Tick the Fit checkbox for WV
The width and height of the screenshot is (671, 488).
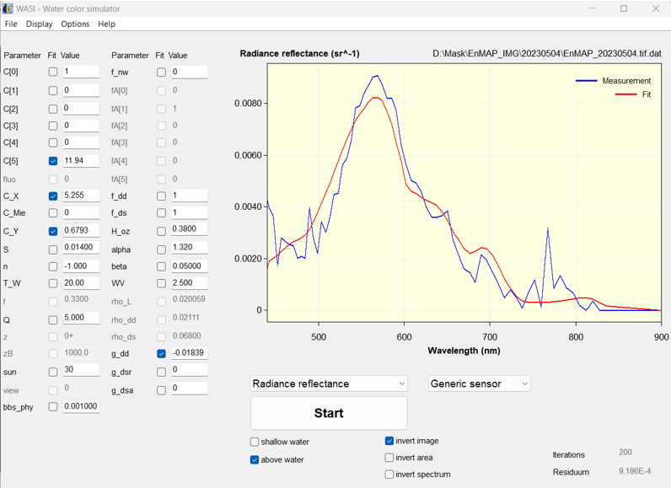coord(161,283)
